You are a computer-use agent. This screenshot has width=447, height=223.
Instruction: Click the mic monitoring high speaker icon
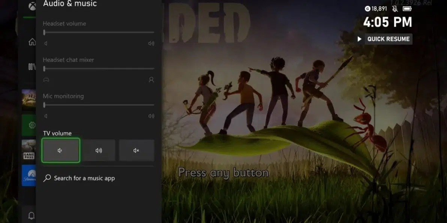tap(151, 116)
